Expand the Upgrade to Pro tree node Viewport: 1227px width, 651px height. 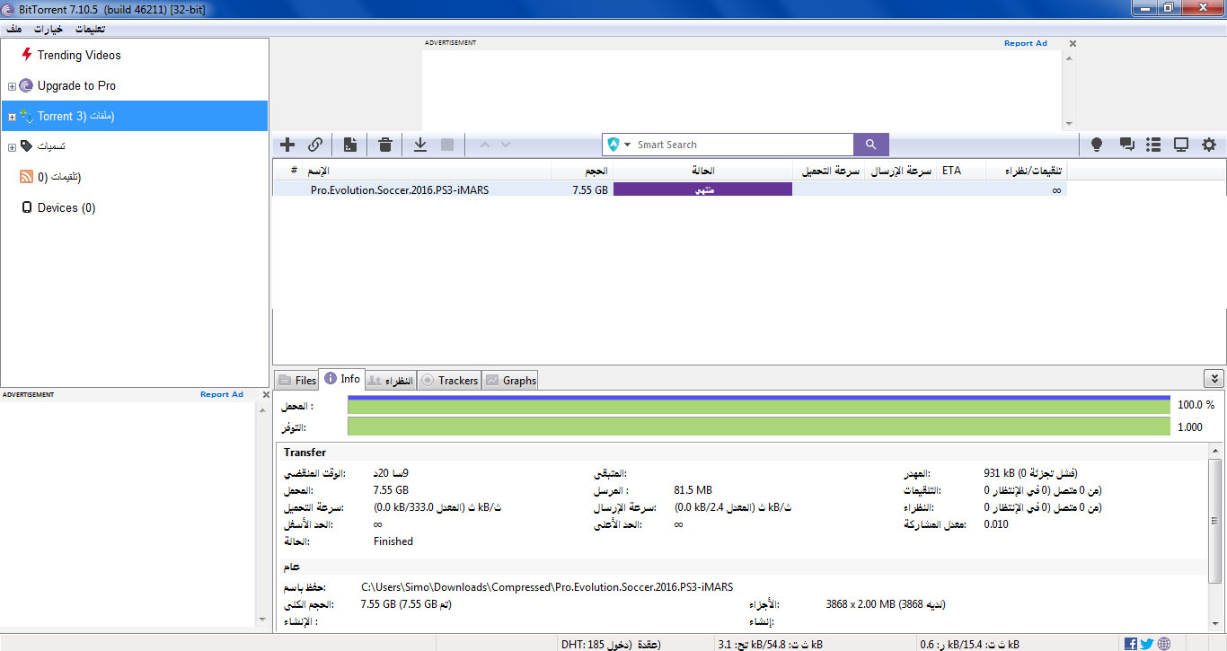pyautogui.click(x=12, y=86)
